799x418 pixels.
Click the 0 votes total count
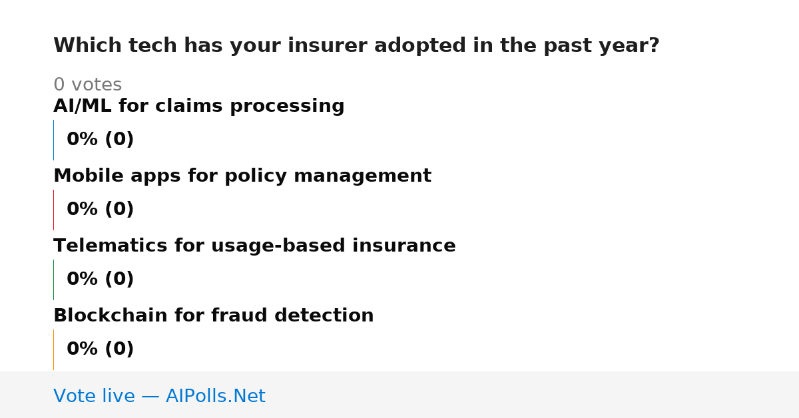(87, 85)
